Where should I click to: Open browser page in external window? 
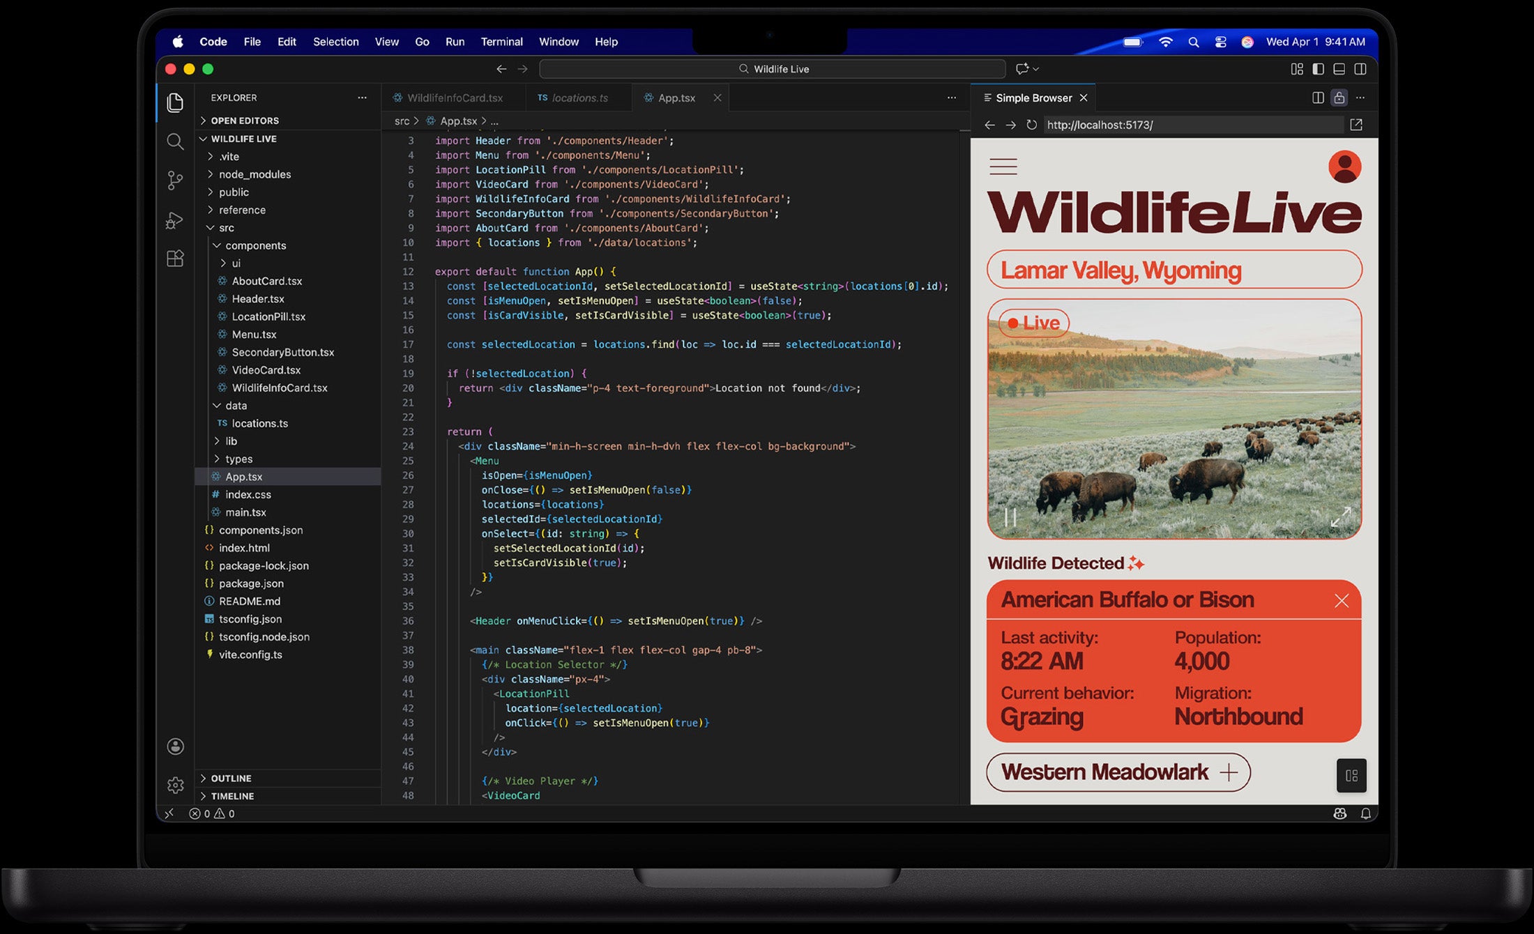(1355, 125)
